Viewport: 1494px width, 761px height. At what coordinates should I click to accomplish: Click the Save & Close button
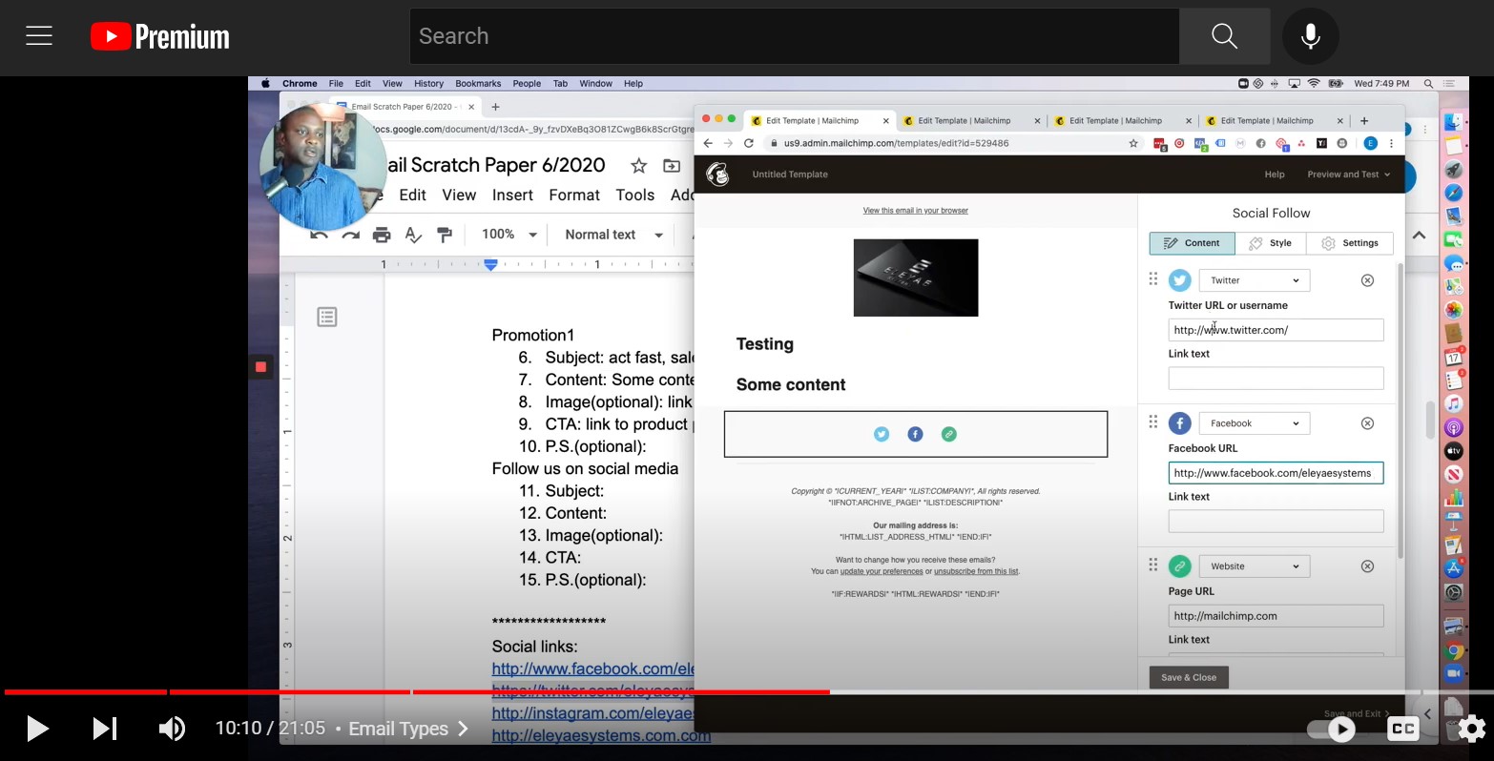click(1189, 677)
